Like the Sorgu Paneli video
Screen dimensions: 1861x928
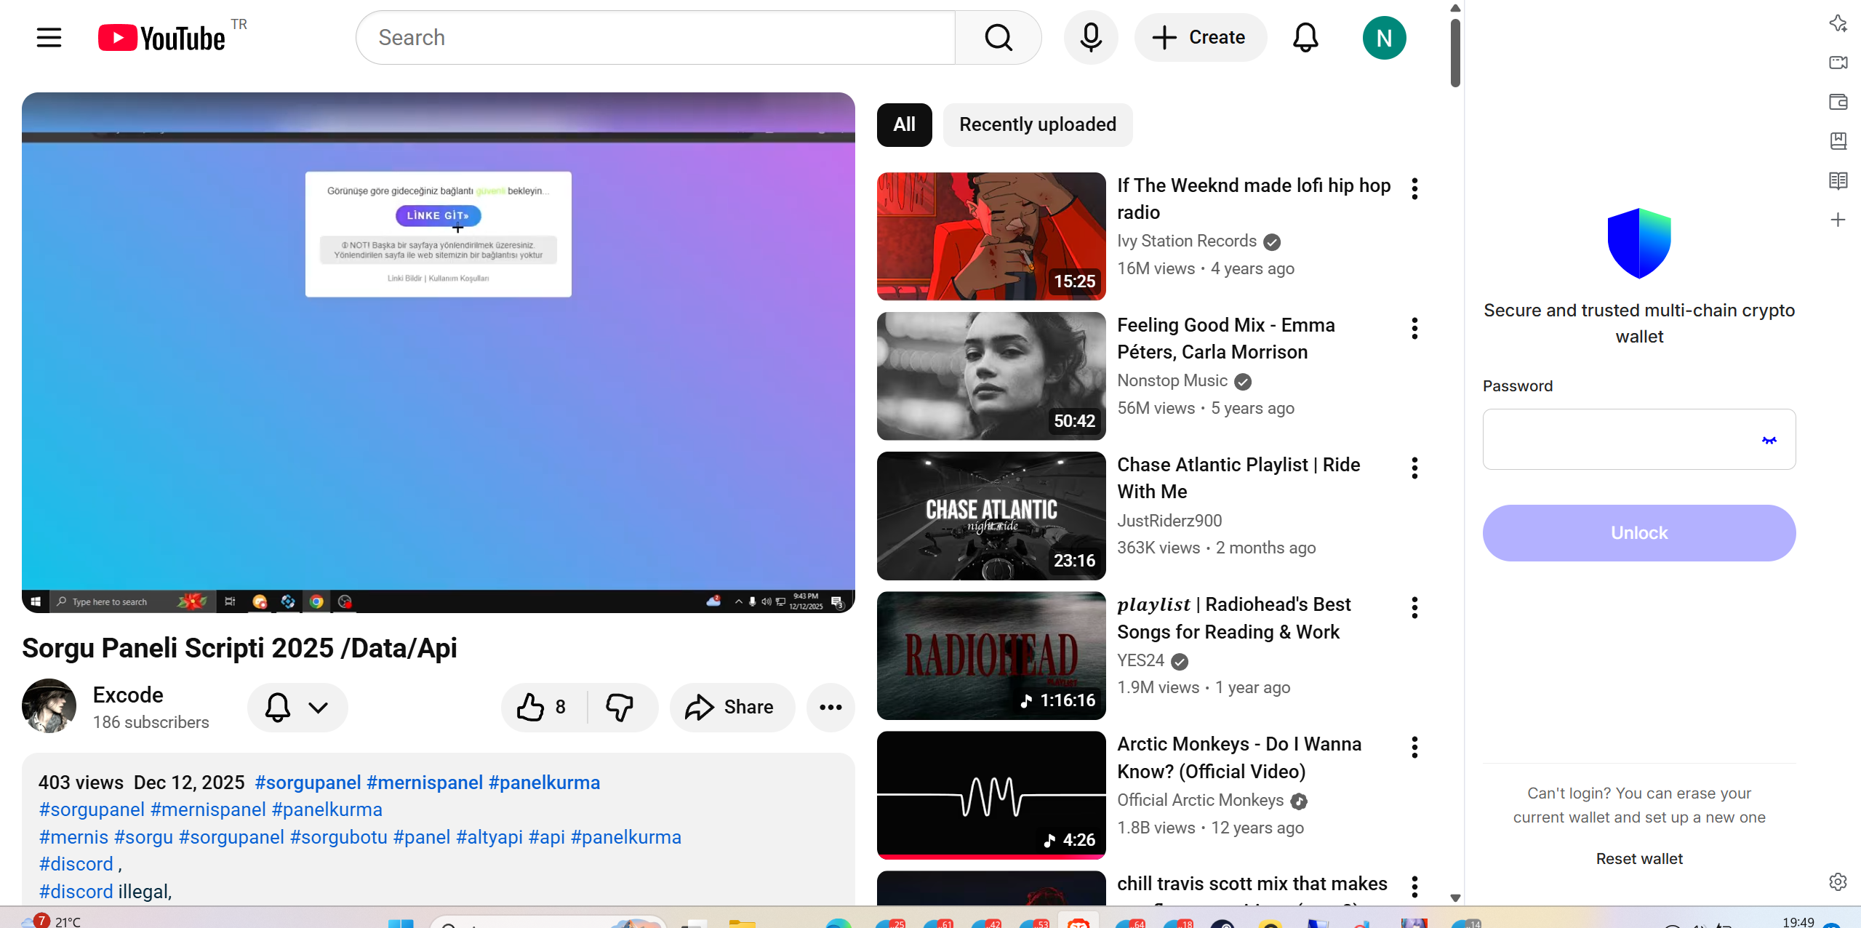(x=543, y=707)
